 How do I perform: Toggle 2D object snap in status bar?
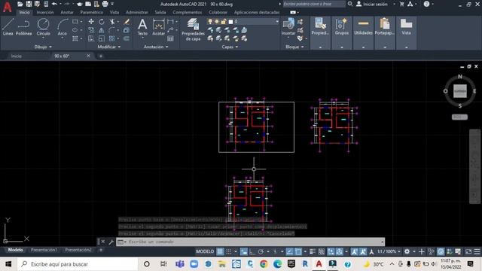tap(298, 251)
